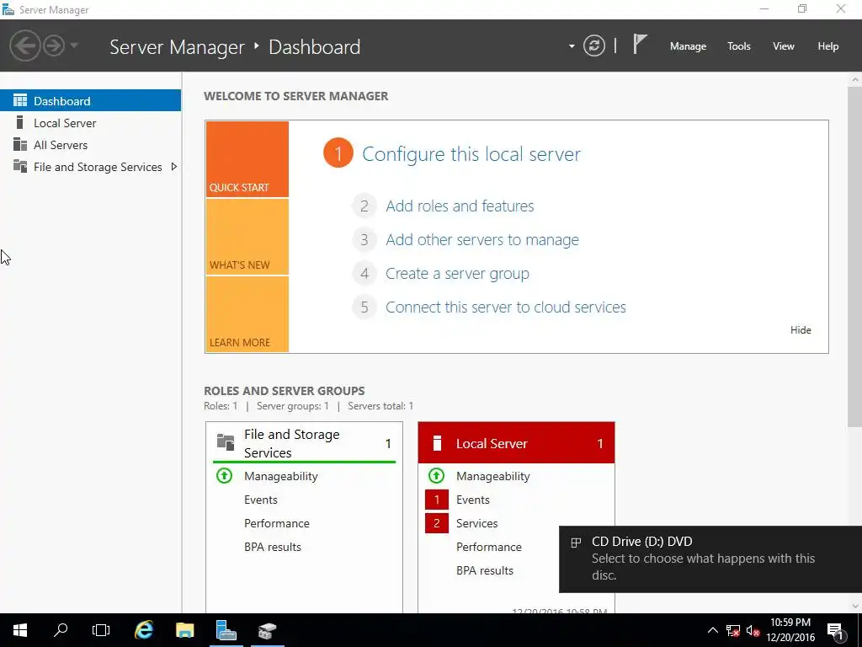Open Events in Local Server tile
Viewport: 862px width, 647px height.
(x=473, y=500)
